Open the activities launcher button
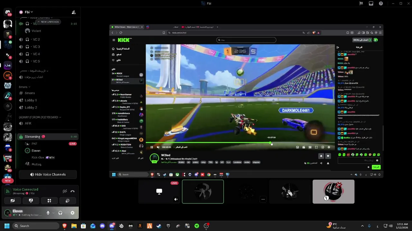 pos(49,201)
